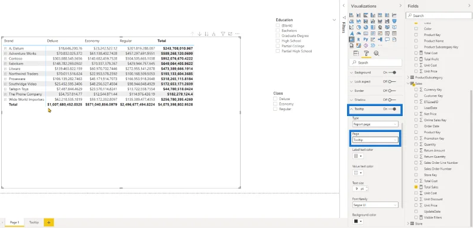Viewport: 473px width, 228px height.
Task: Toggle the Border format switch
Action: pos(392,90)
